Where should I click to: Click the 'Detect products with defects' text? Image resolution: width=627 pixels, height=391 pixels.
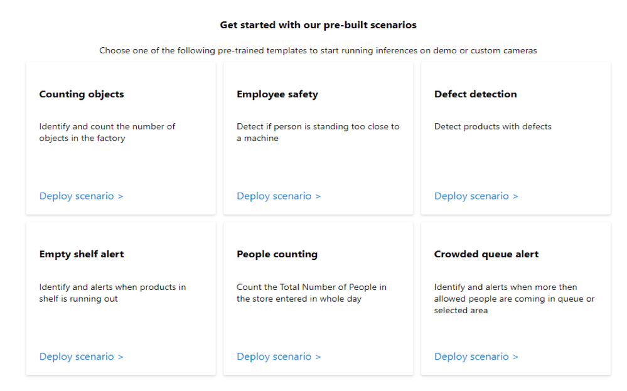click(x=493, y=127)
